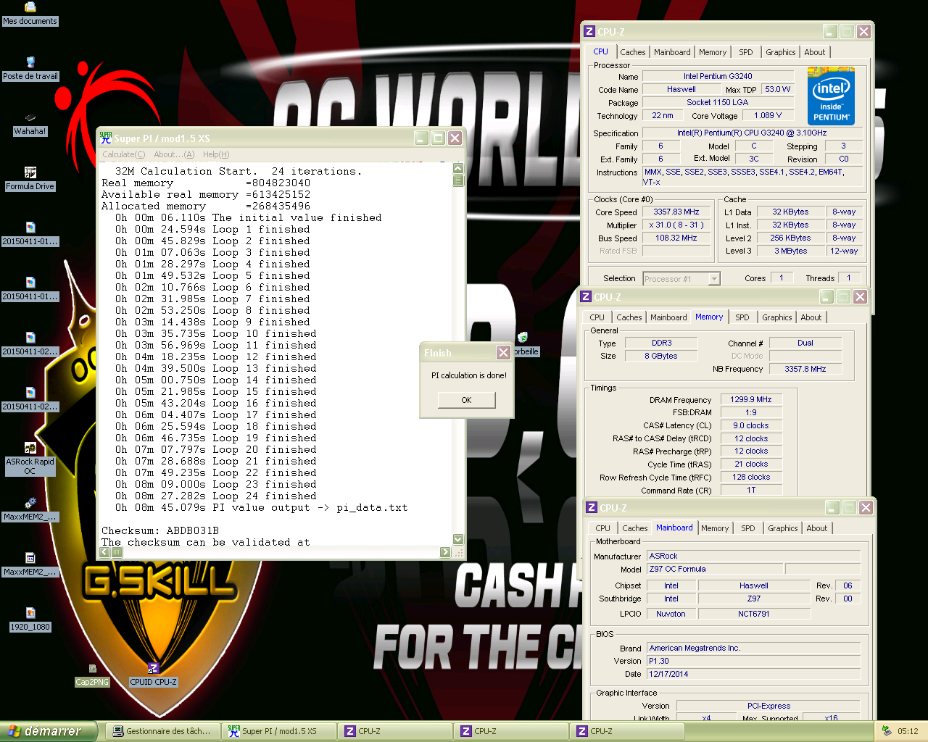This screenshot has height=742, width=928.
Task: Open the Corbeille recycle bin icon
Action: 525,344
